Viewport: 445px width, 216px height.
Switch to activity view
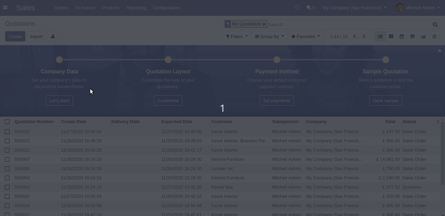pyautogui.click(x=434, y=36)
